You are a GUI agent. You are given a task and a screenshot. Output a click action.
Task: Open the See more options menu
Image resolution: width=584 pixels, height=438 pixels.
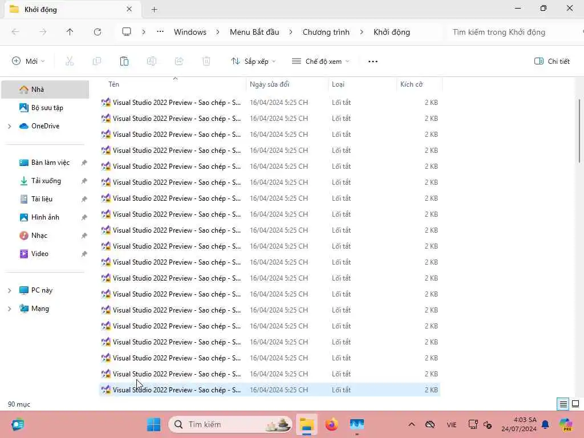(x=373, y=62)
